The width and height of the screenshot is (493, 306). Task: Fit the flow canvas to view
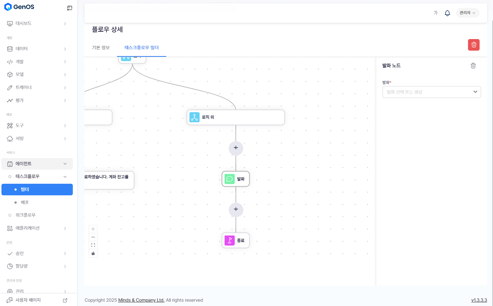pos(93,245)
